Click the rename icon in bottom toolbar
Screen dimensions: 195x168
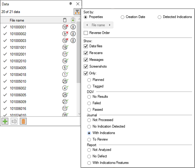(x=14, y=121)
